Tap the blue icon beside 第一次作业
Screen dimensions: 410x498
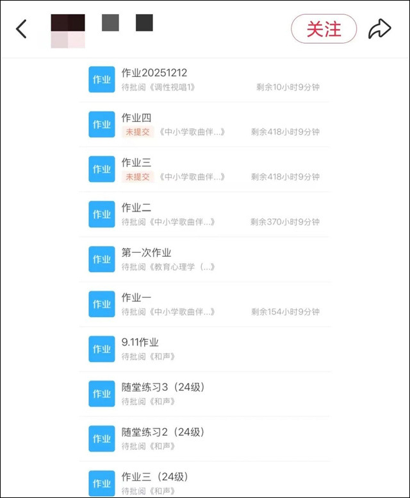click(101, 259)
